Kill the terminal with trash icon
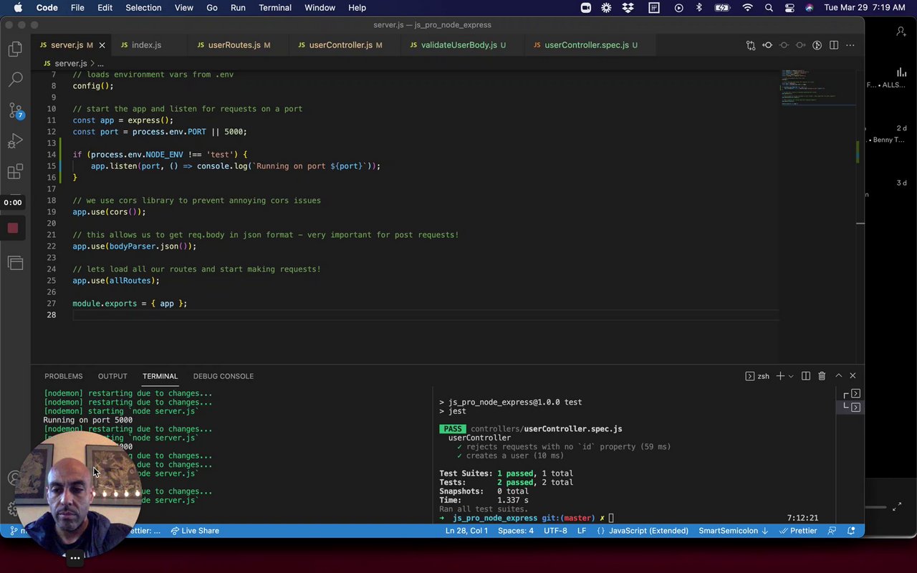The width and height of the screenshot is (917, 573). (822, 376)
